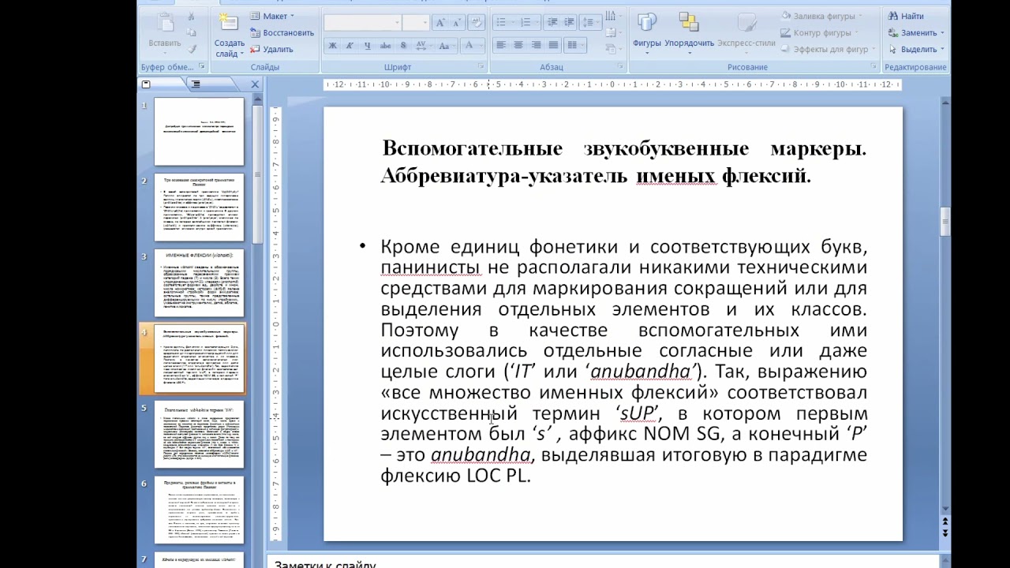
Task: Click the Cut scissors icon
Action: (x=192, y=16)
